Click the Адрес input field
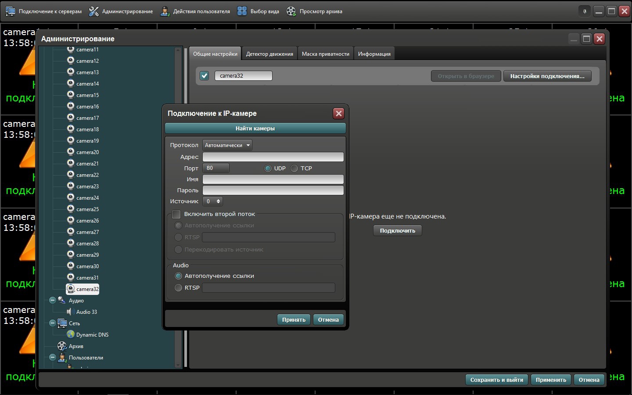632x395 pixels. point(273,157)
